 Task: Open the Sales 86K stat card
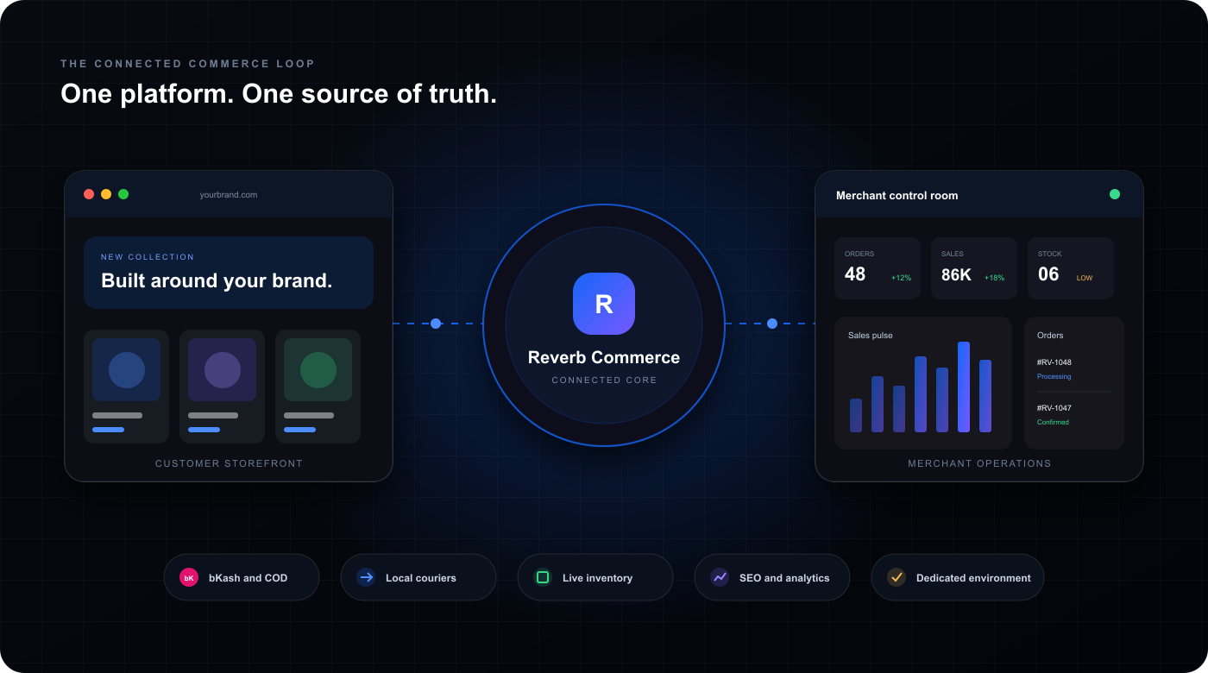[974, 268]
